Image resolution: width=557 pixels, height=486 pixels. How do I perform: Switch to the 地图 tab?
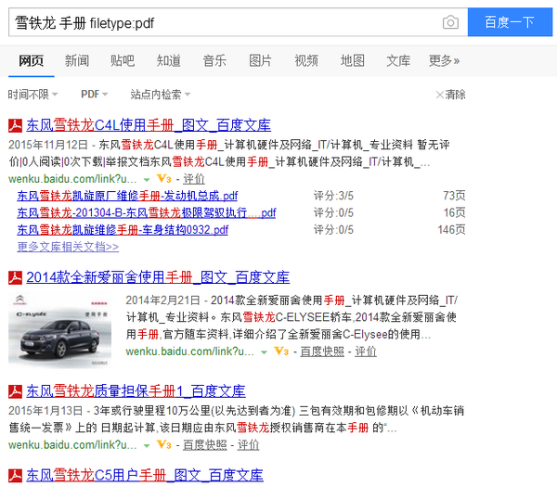pos(353,60)
